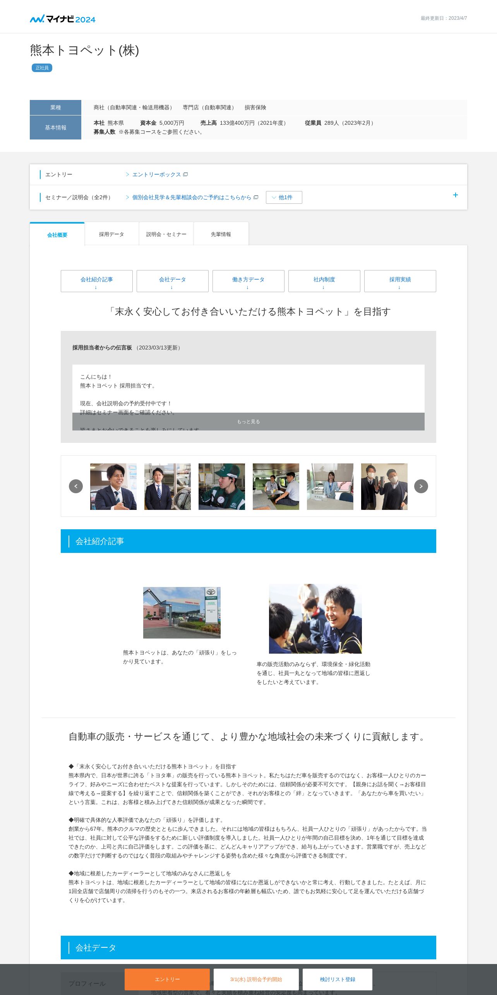The image size is (497, 995).
Task: Open photo of woman at reception desk
Action: coord(330,487)
